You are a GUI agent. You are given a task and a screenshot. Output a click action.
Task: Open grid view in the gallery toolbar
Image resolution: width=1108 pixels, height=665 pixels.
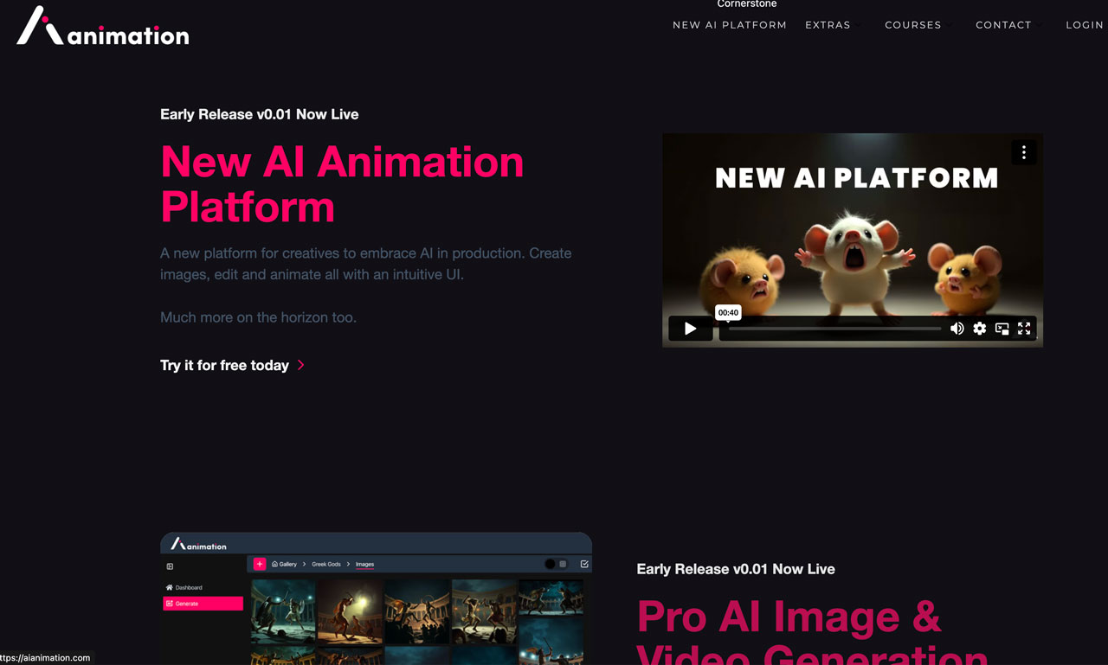563,563
